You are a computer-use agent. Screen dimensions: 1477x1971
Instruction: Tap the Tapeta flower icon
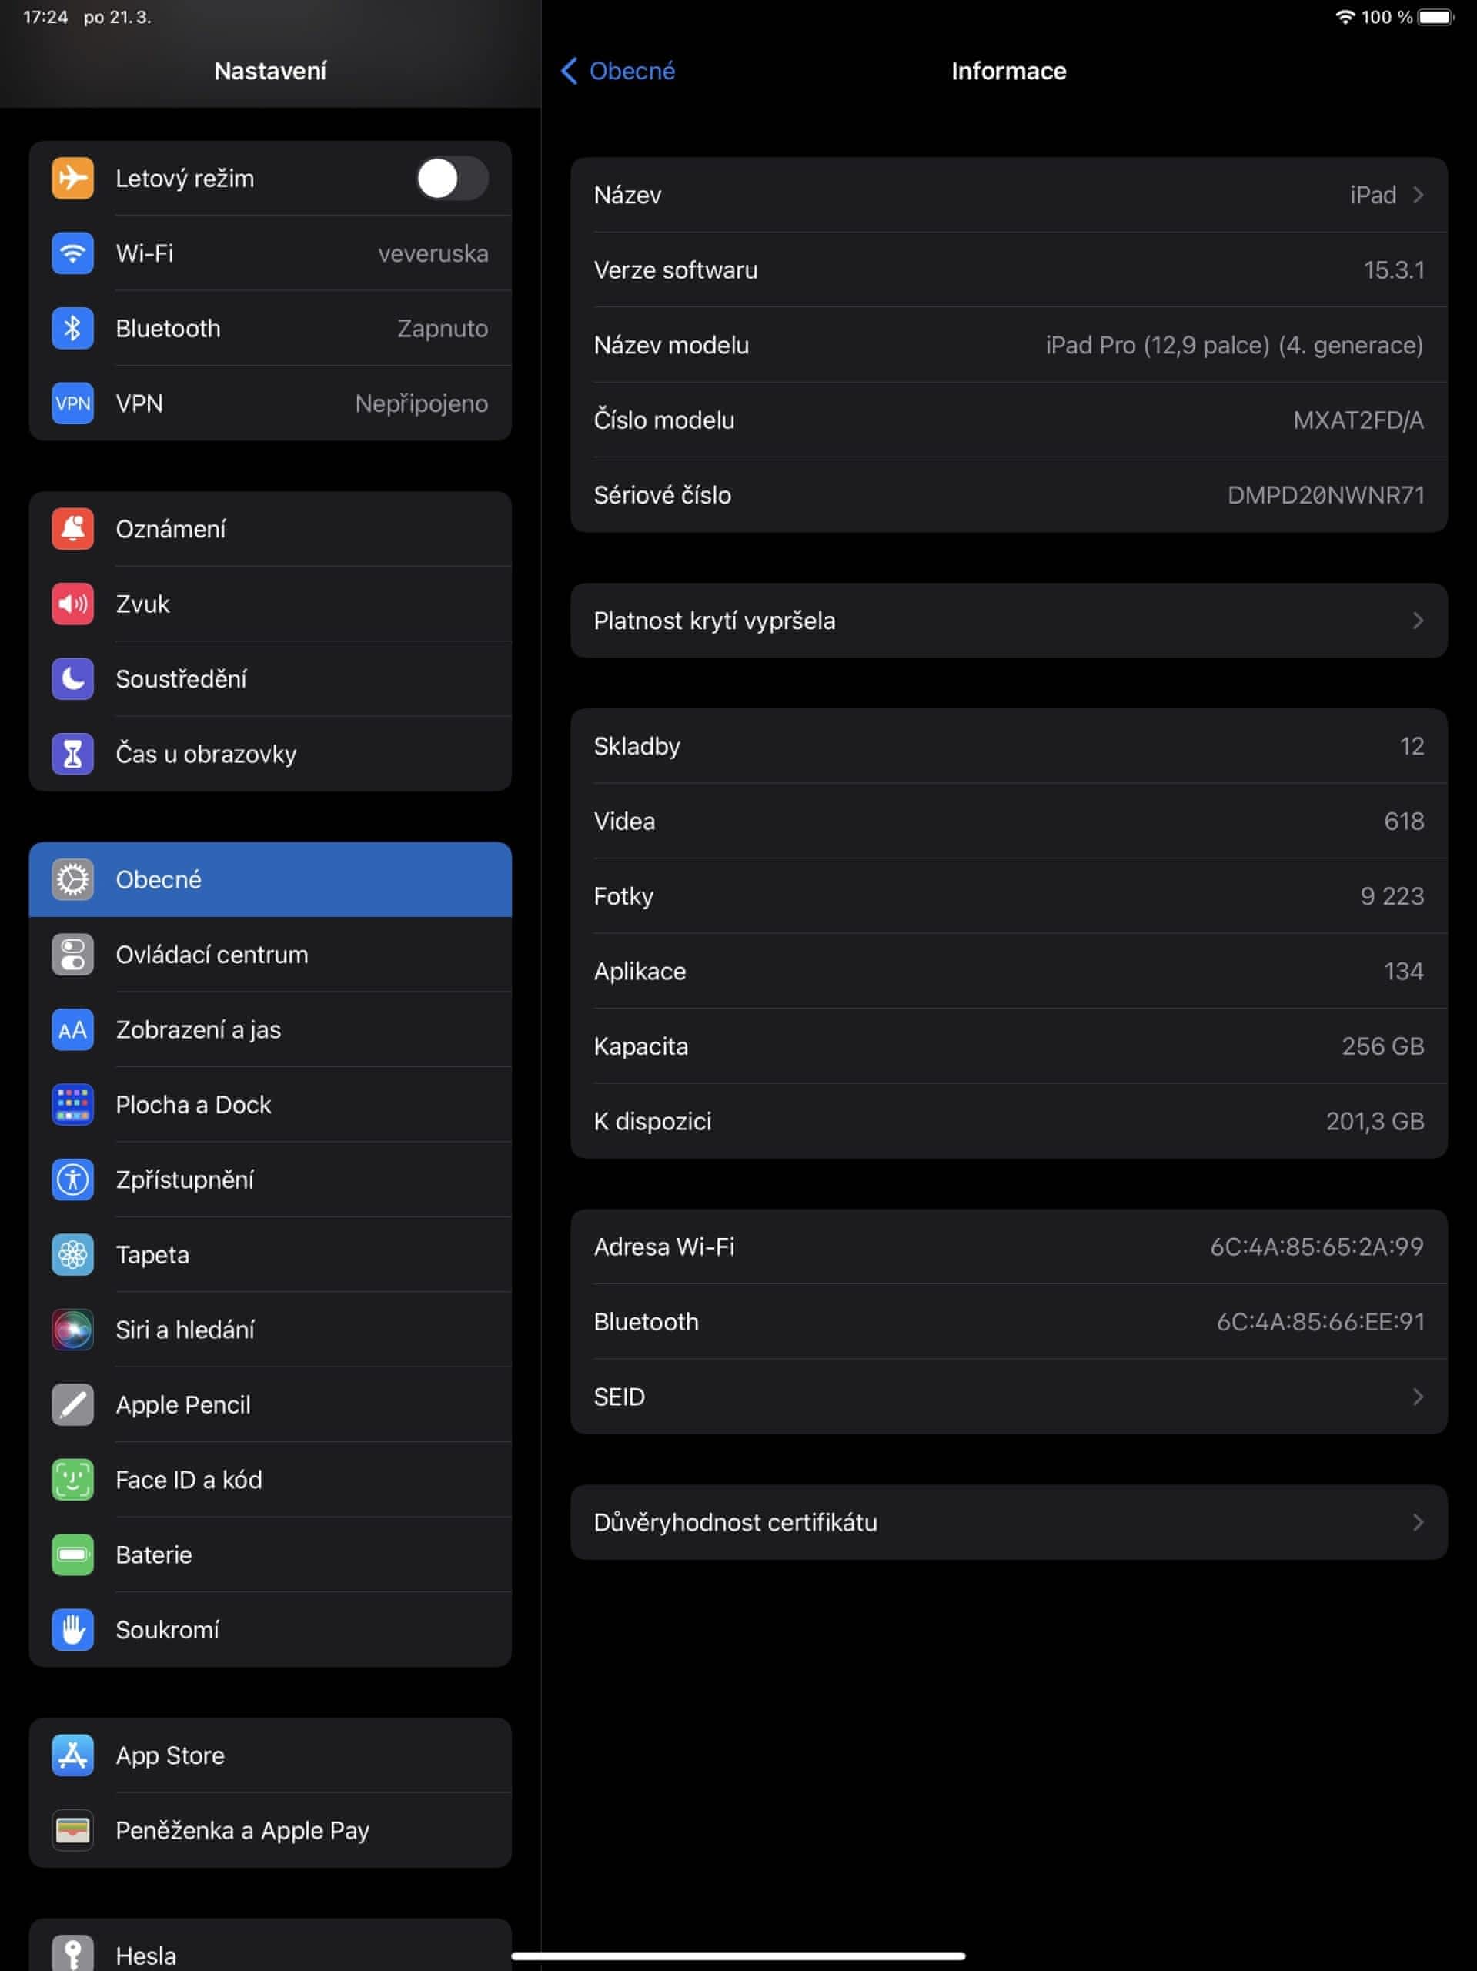(x=72, y=1255)
